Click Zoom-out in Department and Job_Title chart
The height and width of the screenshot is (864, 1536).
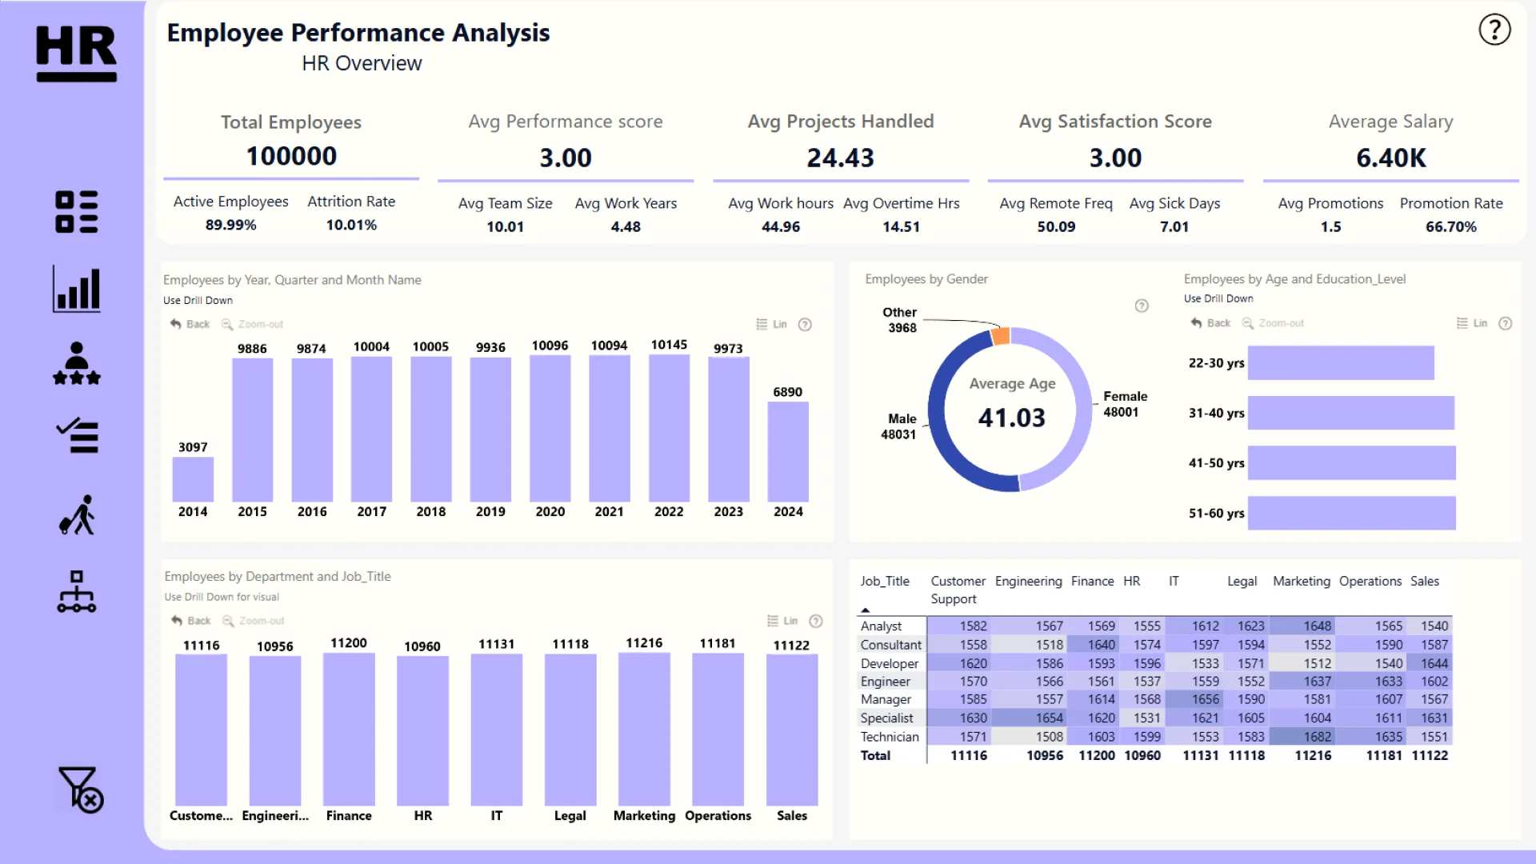[x=254, y=621]
